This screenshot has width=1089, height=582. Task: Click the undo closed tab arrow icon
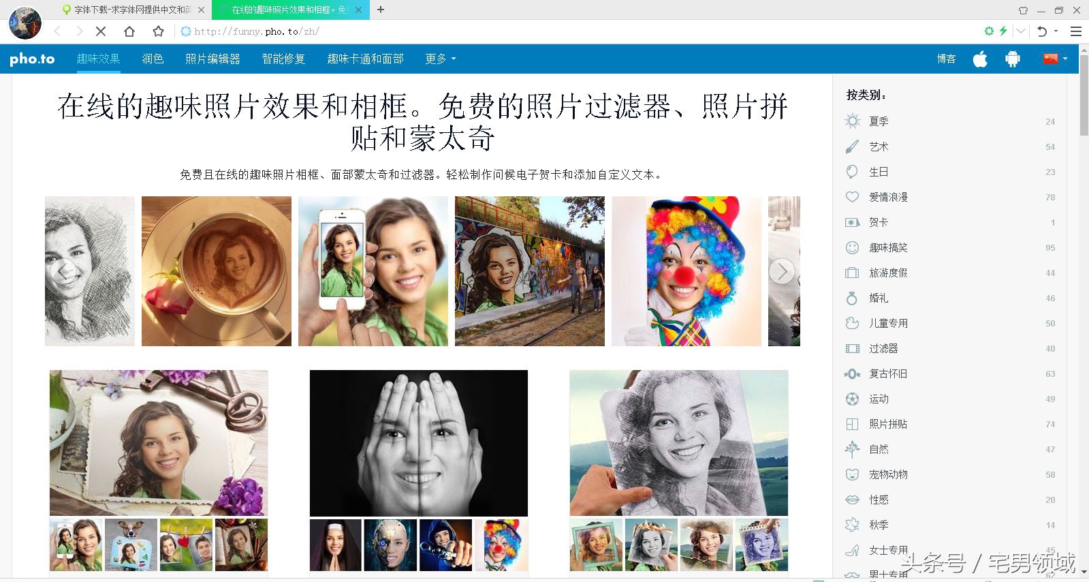(1042, 31)
